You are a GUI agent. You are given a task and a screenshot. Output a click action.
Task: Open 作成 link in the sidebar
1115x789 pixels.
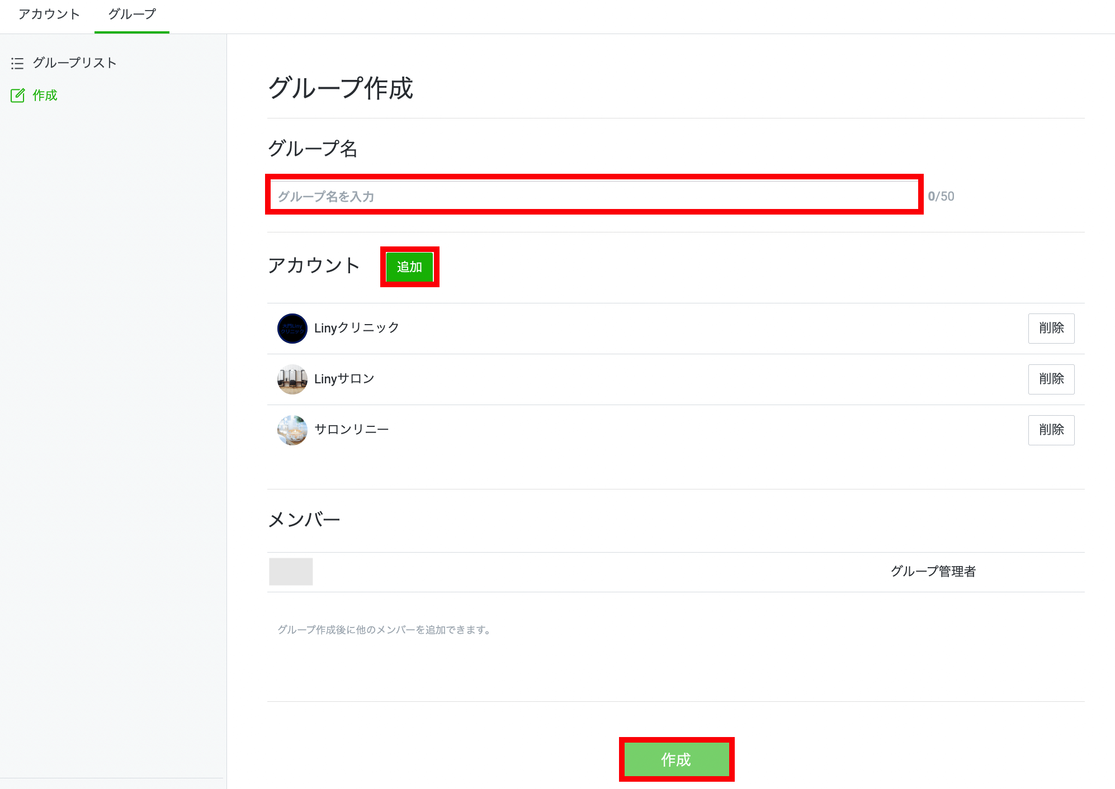coord(45,96)
